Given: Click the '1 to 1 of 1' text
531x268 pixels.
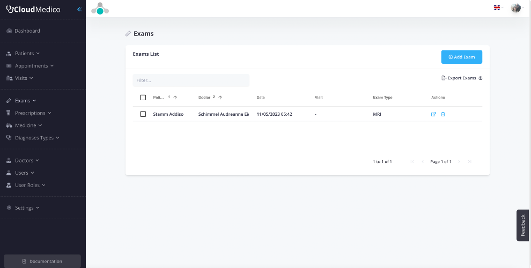Looking at the screenshot, I should coord(382,162).
